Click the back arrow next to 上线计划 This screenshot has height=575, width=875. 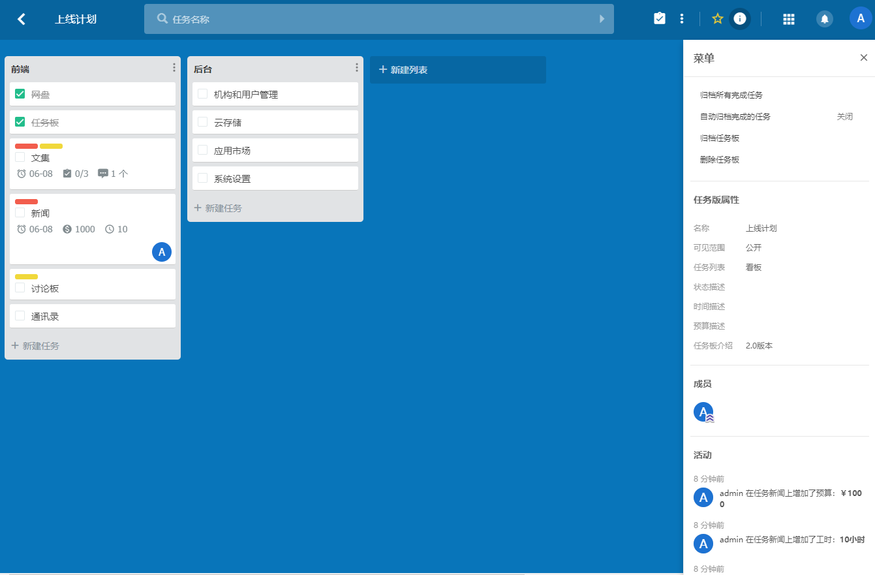pyautogui.click(x=22, y=19)
